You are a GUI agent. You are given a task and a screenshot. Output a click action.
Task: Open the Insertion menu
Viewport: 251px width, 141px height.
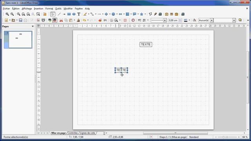pos(38,9)
